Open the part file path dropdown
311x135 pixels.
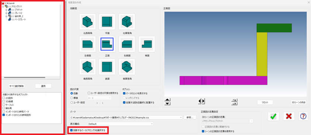pos(180,117)
